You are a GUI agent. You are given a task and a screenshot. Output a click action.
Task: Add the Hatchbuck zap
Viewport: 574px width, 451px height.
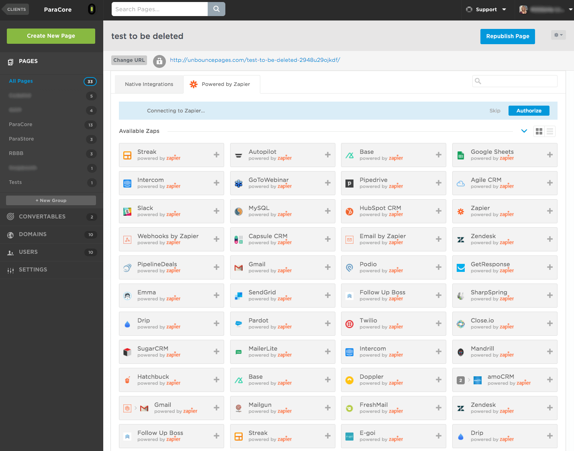(x=216, y=380)
